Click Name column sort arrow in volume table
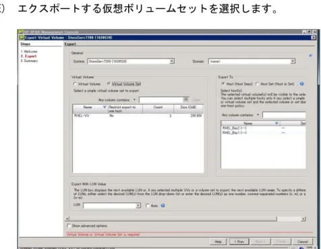Screen dimensions: 321x249 105,107
